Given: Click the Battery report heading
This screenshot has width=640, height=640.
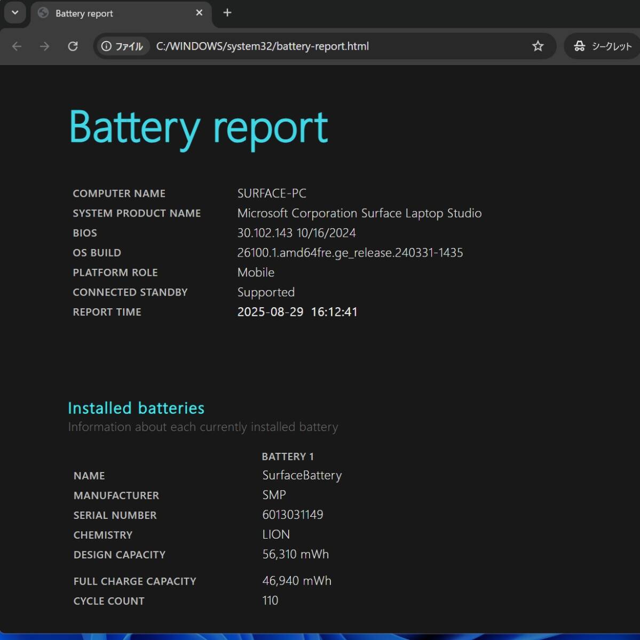Looking at the screenshot, I should tap(199, 128).
